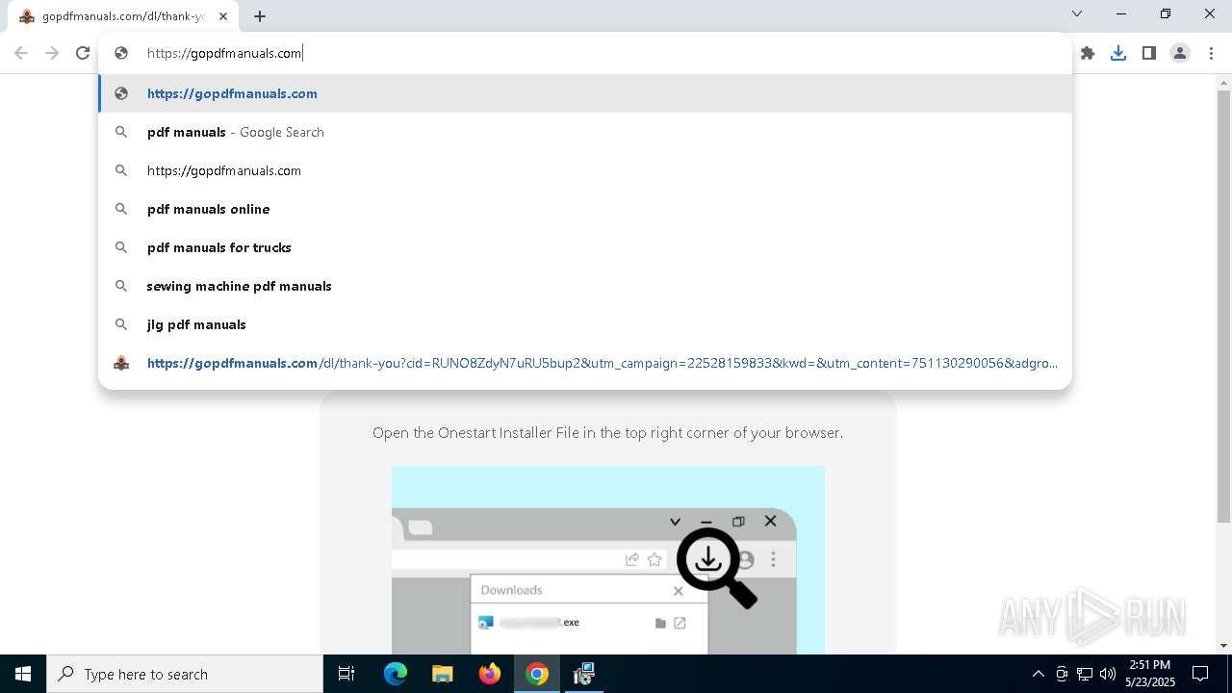
Task: Click the browser back arrow
Action: coord(21,53)
